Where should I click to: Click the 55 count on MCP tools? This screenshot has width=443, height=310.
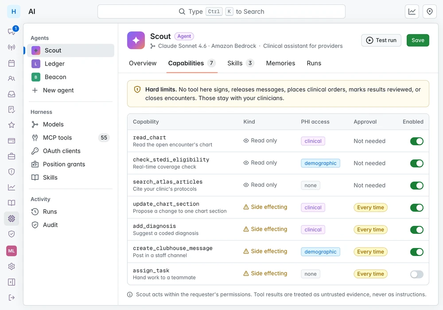click(x=104, y=138)
